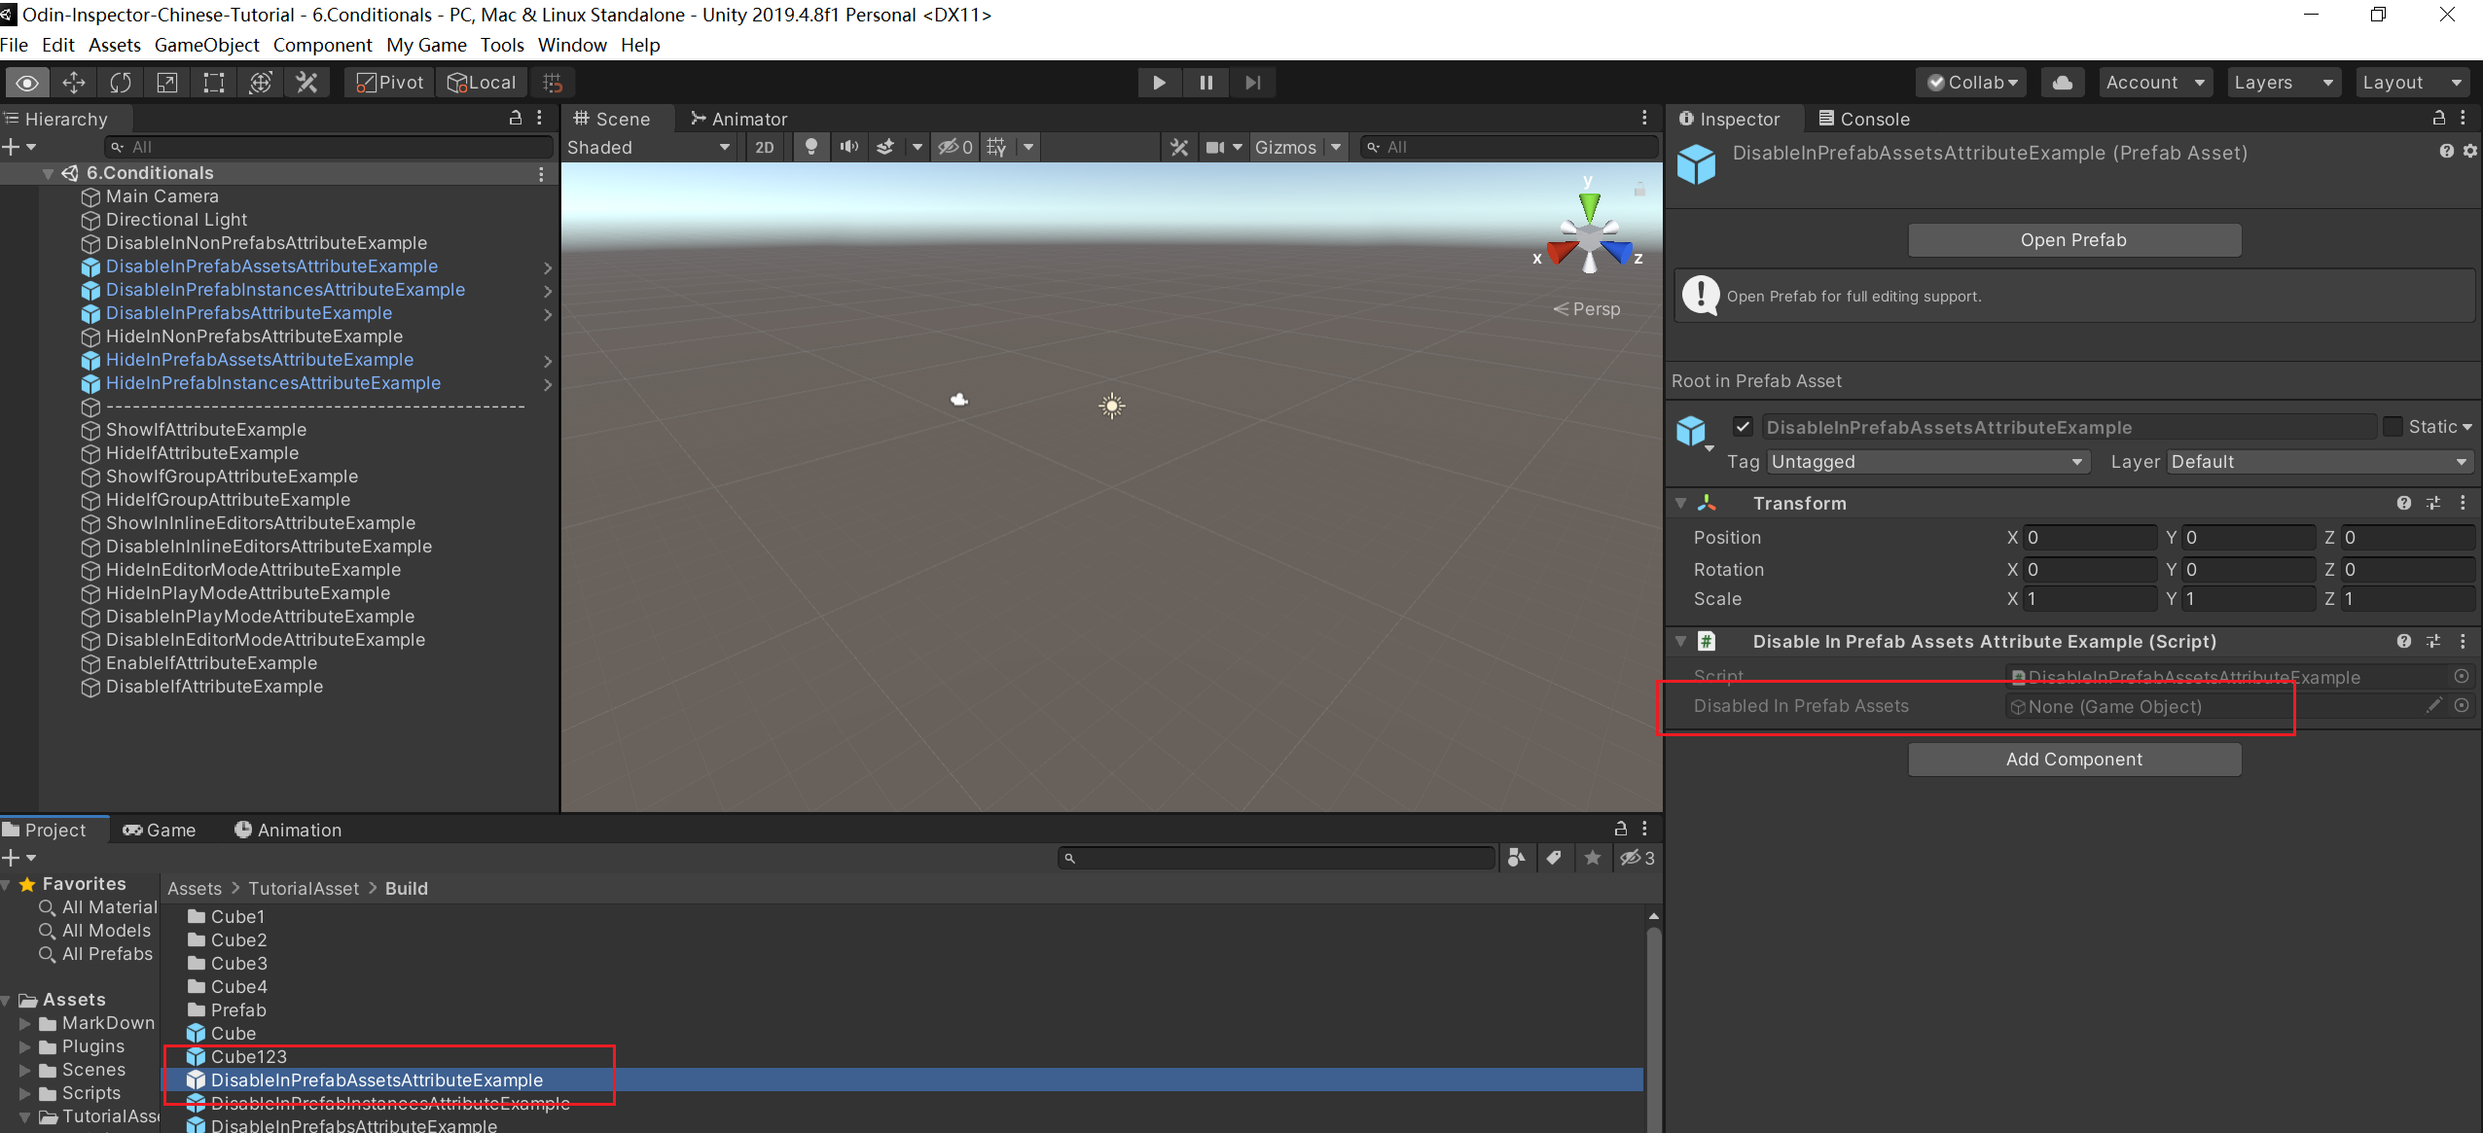Open the Collab dropdown
Viewport: 2483px width, 1133px height.
pyautogui.click(x=1972, y=83)
